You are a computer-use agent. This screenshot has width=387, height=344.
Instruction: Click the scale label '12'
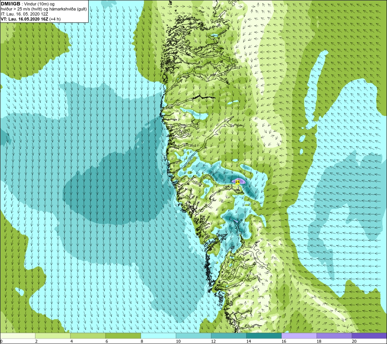coord(214,341)
